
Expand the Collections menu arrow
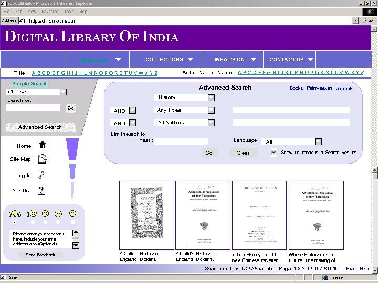coord(191,59)
